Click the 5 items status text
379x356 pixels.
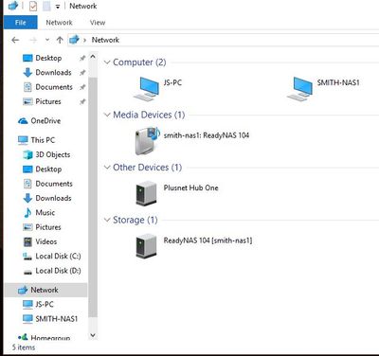(24, 347)
